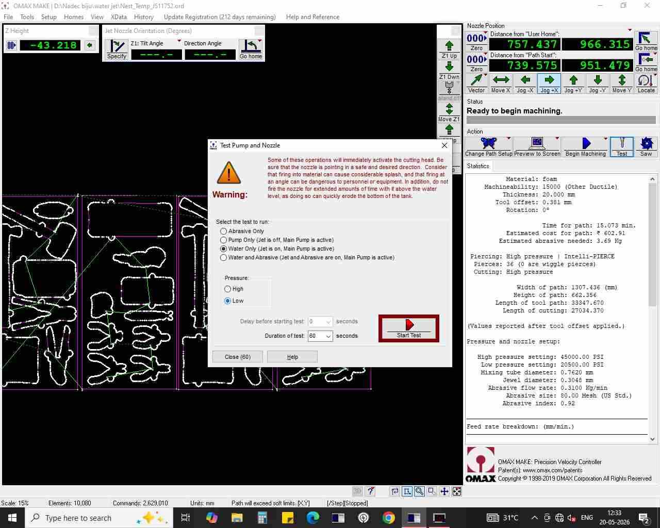The image size is (660, 528).
Task: Click the Statistics scrollbar down arrow
Action: tap(653, 439)
